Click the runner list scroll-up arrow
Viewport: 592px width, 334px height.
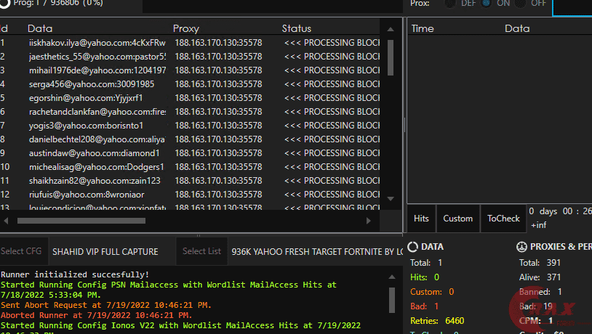tap(391, 28)
